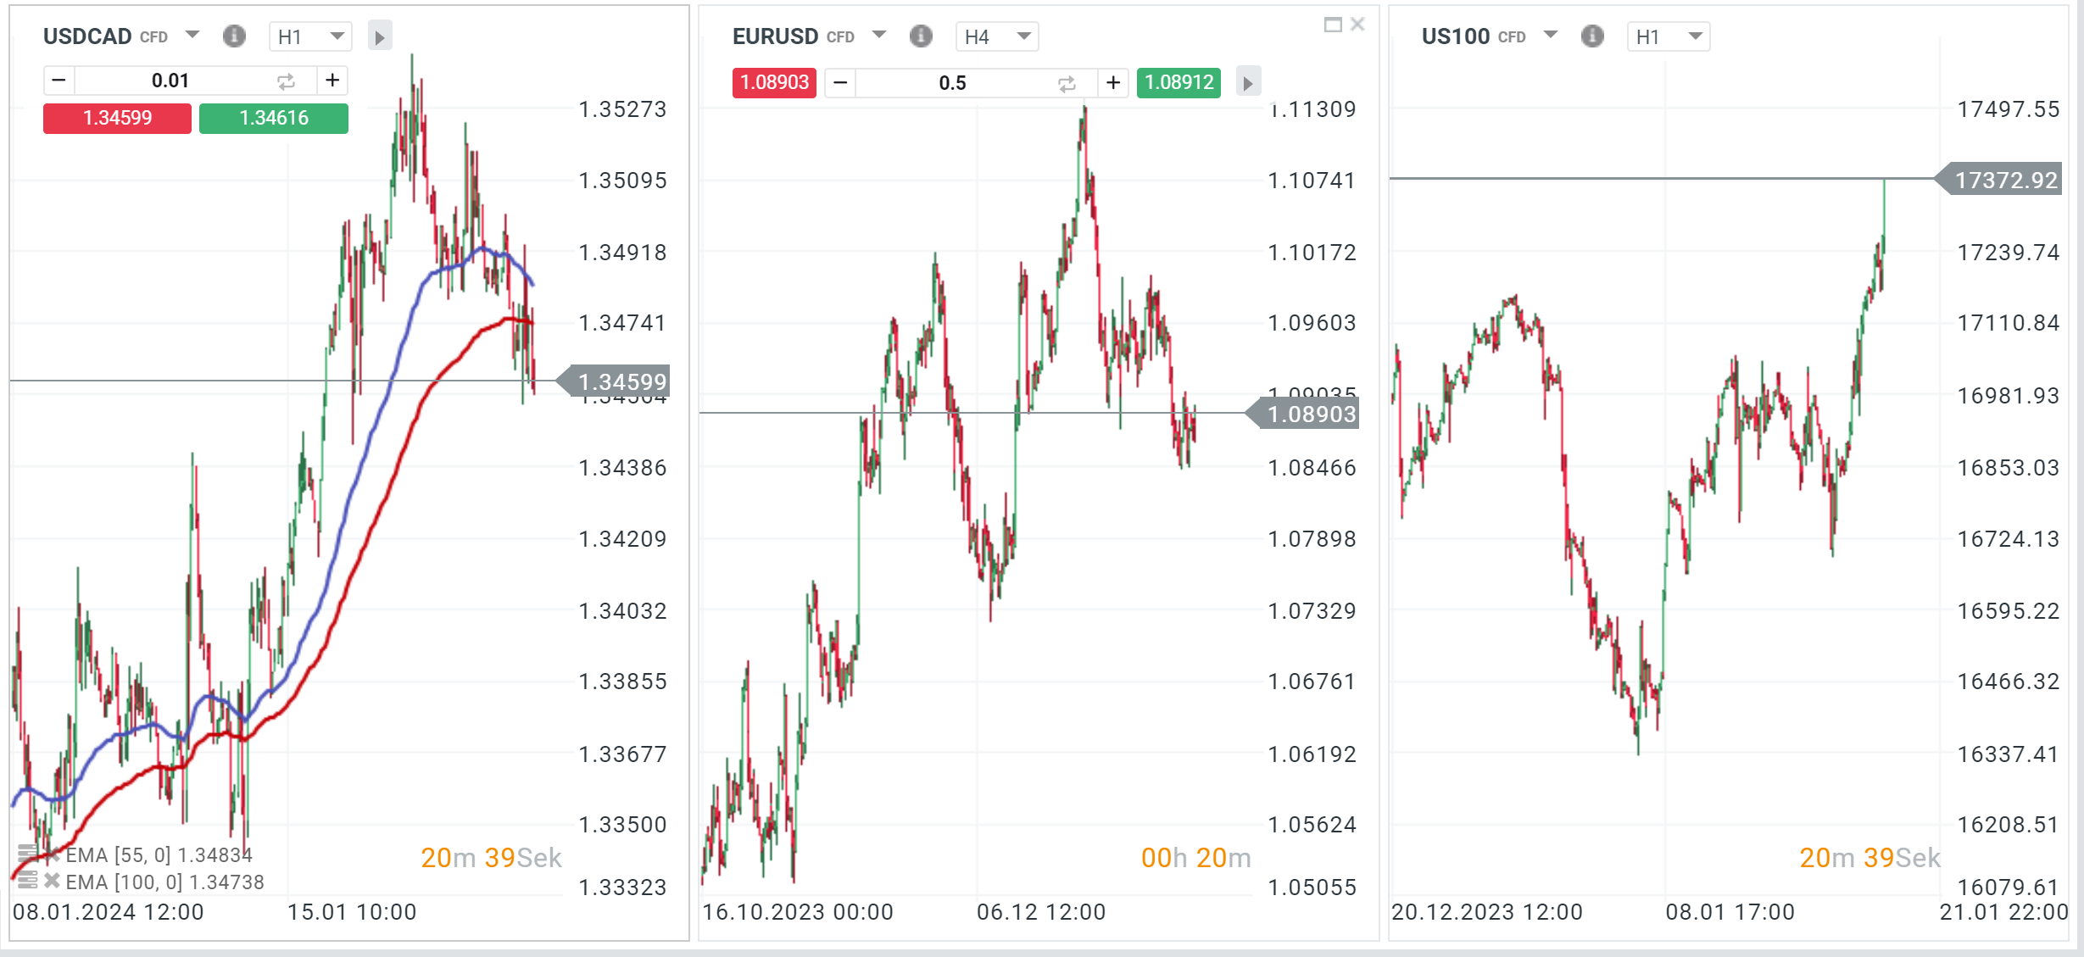Screen dimensions: 2084x957
Task: Decrease EURUSD volume with minus button
Action: 840,82
